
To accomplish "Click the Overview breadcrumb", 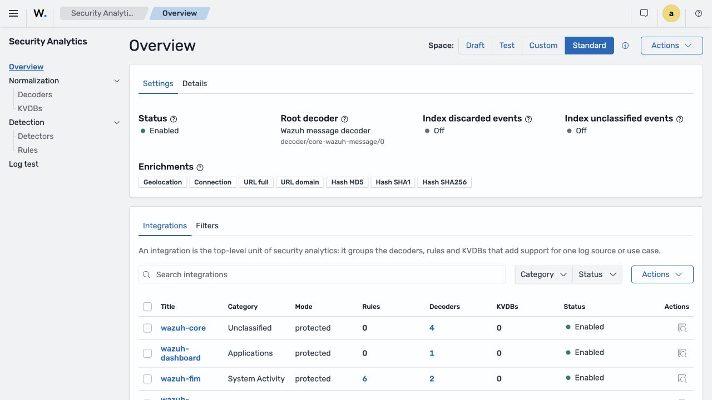I will click(180, 13).
